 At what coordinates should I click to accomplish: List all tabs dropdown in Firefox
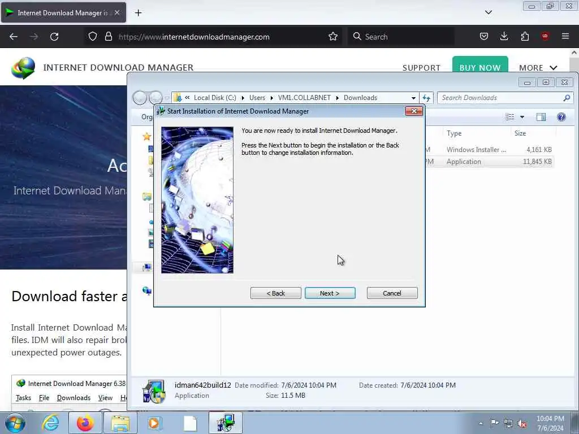coord(488,12)
